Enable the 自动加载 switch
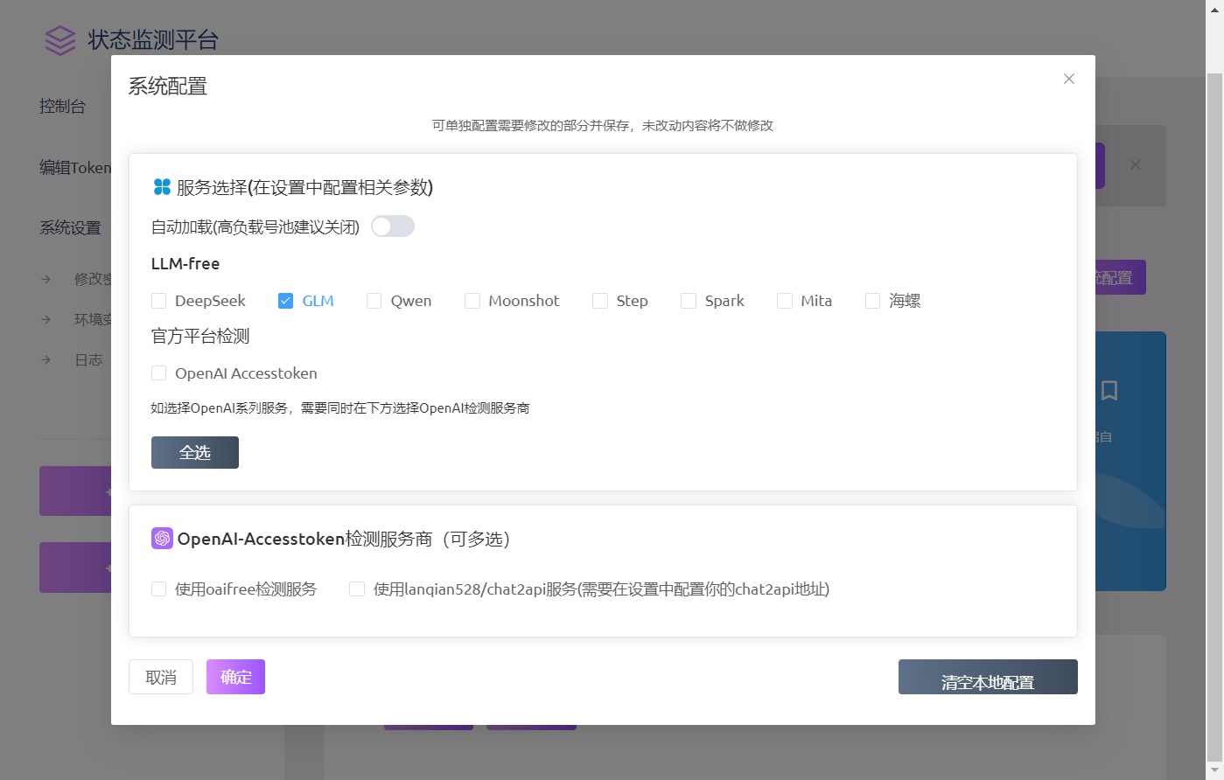The image size is (1224, 780). (x=392, y=226)
